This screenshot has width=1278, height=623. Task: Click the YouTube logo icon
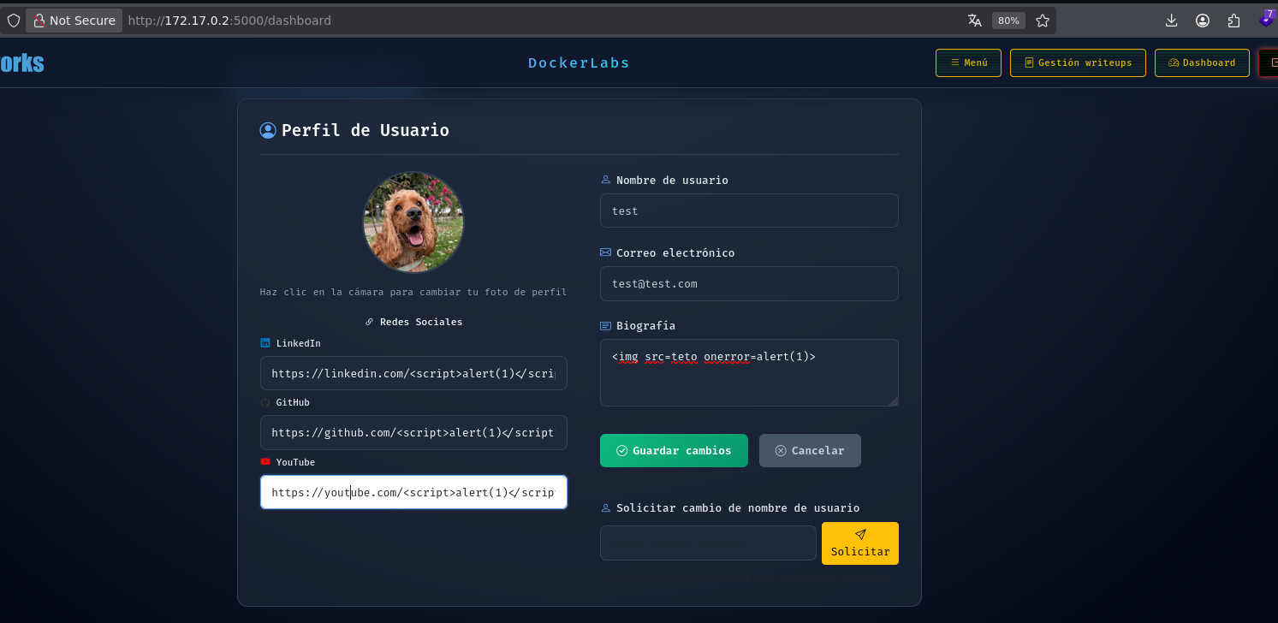pyautogui.click(x=265, y=462)
